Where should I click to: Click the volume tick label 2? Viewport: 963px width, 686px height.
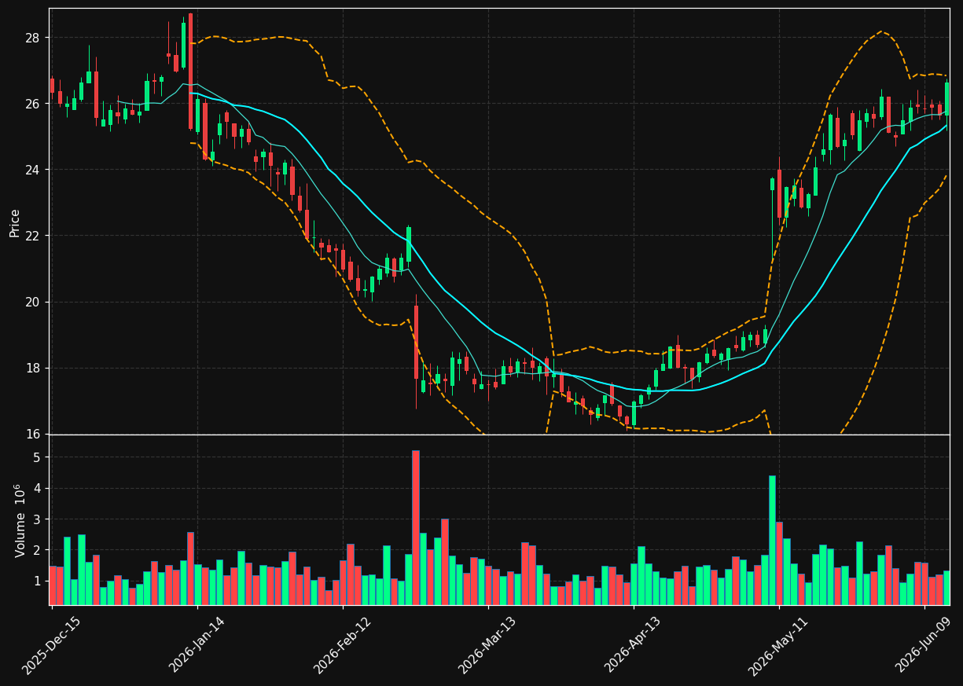(36, 550)
